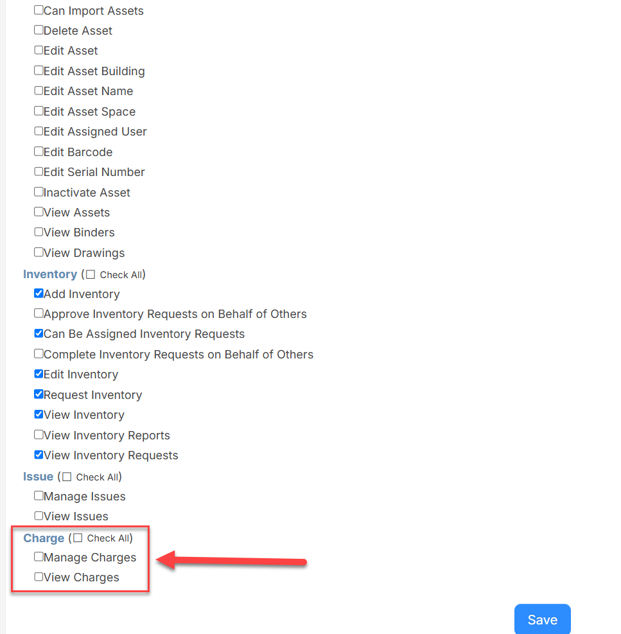Save the permission settings
621x634 pixels.
click(542, 619)
